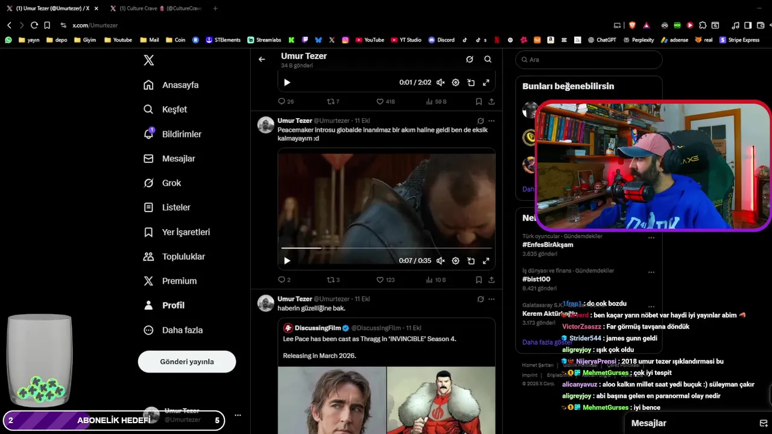Go back with the profile header arrow
The image size is (772, 434).
click(x=262, y=59)
